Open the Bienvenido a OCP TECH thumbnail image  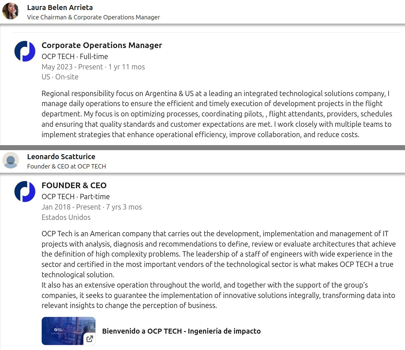click(68, 331)
